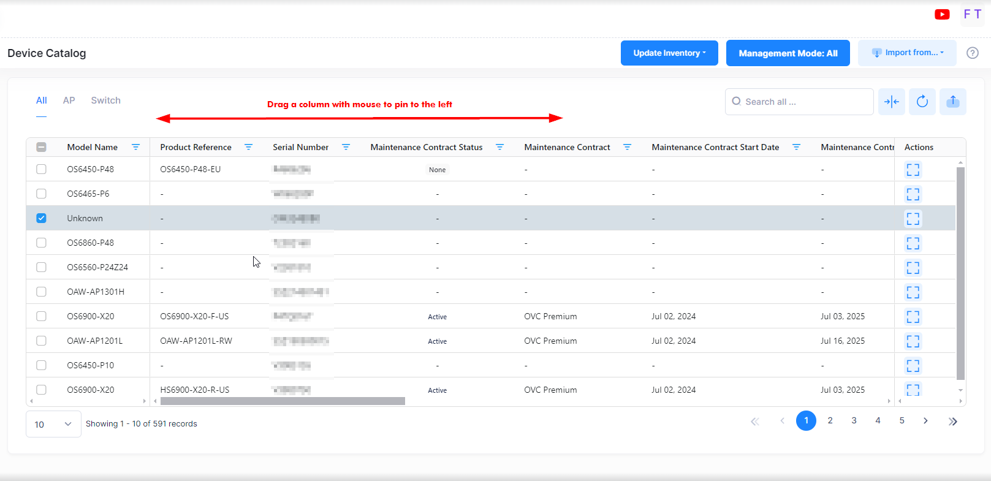This screenshot has width=991, height=481.
Task: Refresh the device catalog table
Action: (922, 102)
